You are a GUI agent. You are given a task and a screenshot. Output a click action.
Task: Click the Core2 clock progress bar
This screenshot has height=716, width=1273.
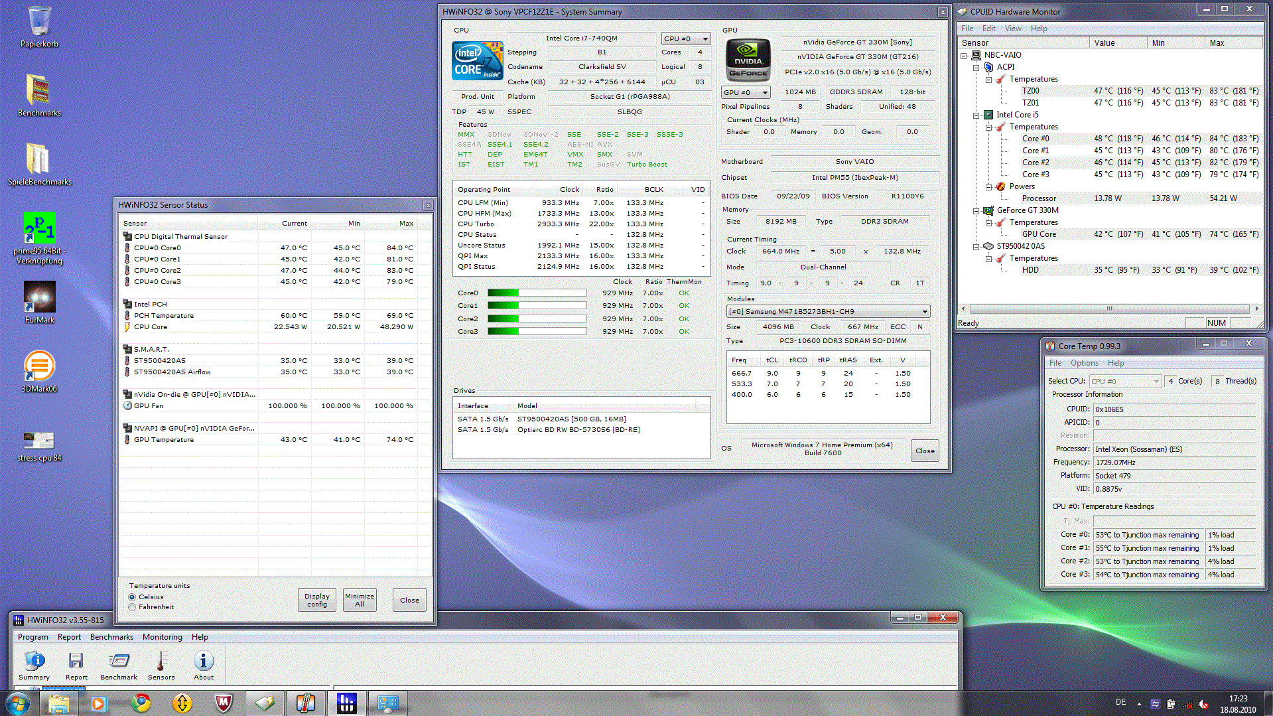537,319
